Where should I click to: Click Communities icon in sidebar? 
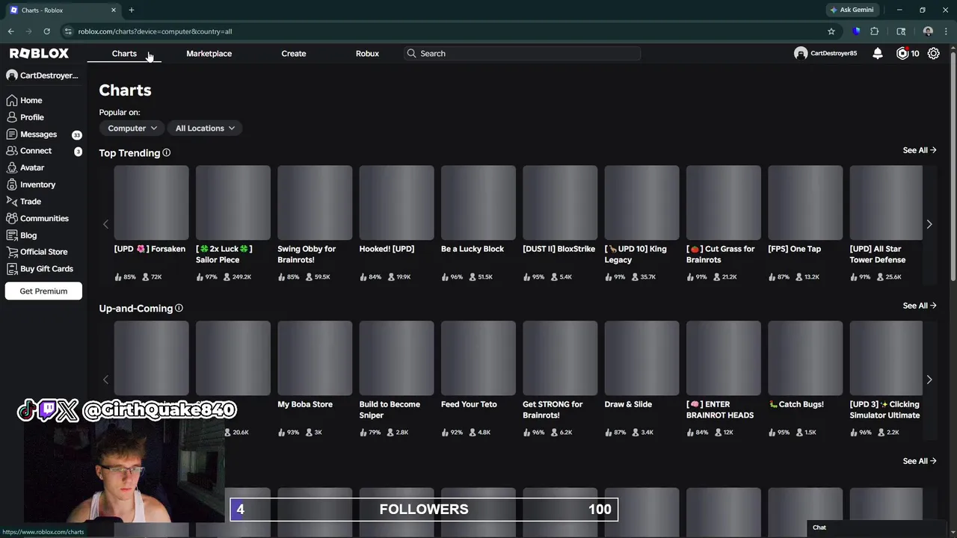click(12, 218)
